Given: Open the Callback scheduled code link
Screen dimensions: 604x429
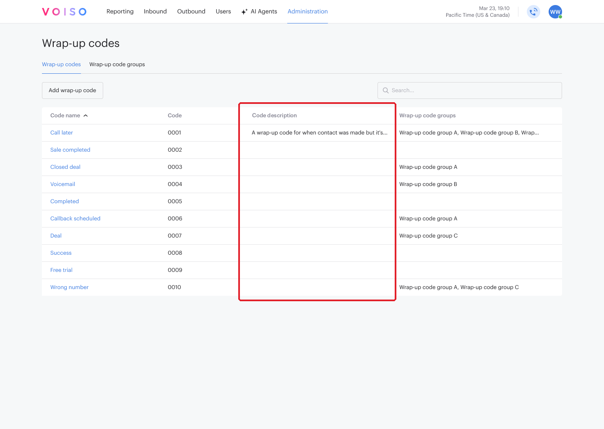Looking at the screenshot, I should click(75, 219).
